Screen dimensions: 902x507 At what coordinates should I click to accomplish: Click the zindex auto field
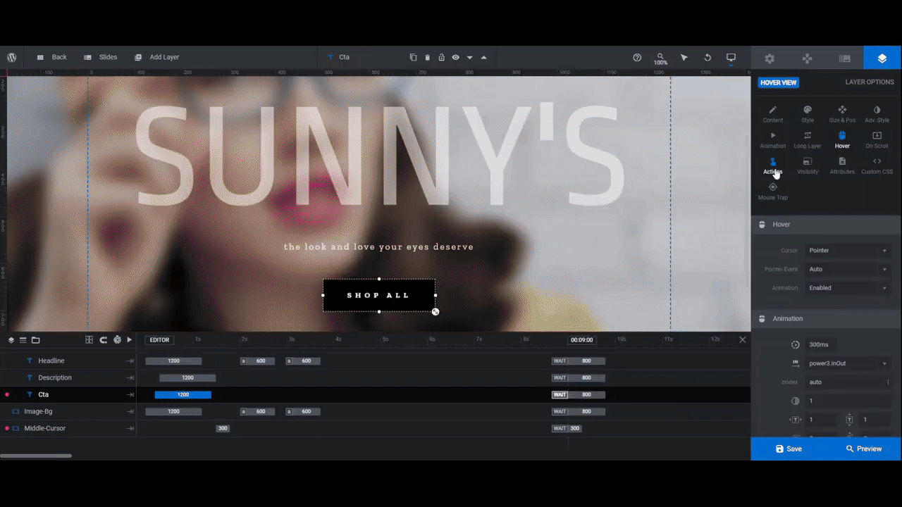coord(848,382)
